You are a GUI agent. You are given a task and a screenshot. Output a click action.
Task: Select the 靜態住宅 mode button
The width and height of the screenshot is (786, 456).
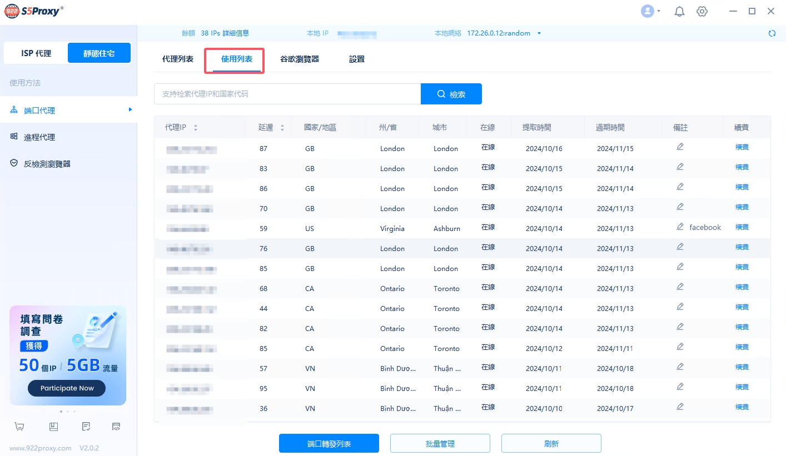click(x=99, y=53)
